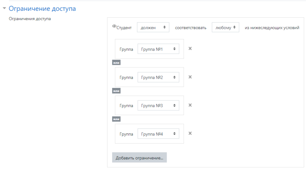This screenshot has width=306, height=169.
Task: Click the Студент text label
Action: 124,28
